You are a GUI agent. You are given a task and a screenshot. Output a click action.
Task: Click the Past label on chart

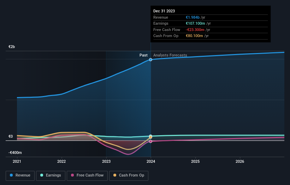pos(143,55)
